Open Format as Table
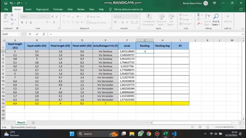The image size is (246, 138). (161, 20)
